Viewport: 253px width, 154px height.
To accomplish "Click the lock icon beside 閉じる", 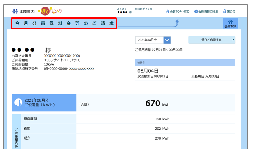I will point(224,11).
